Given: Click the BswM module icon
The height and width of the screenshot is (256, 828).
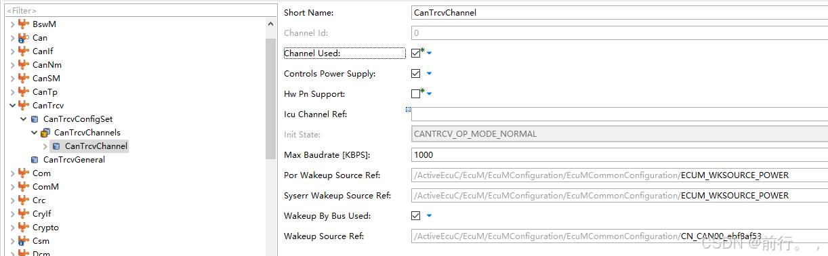Looking at the screenshot, I should 24,24.
